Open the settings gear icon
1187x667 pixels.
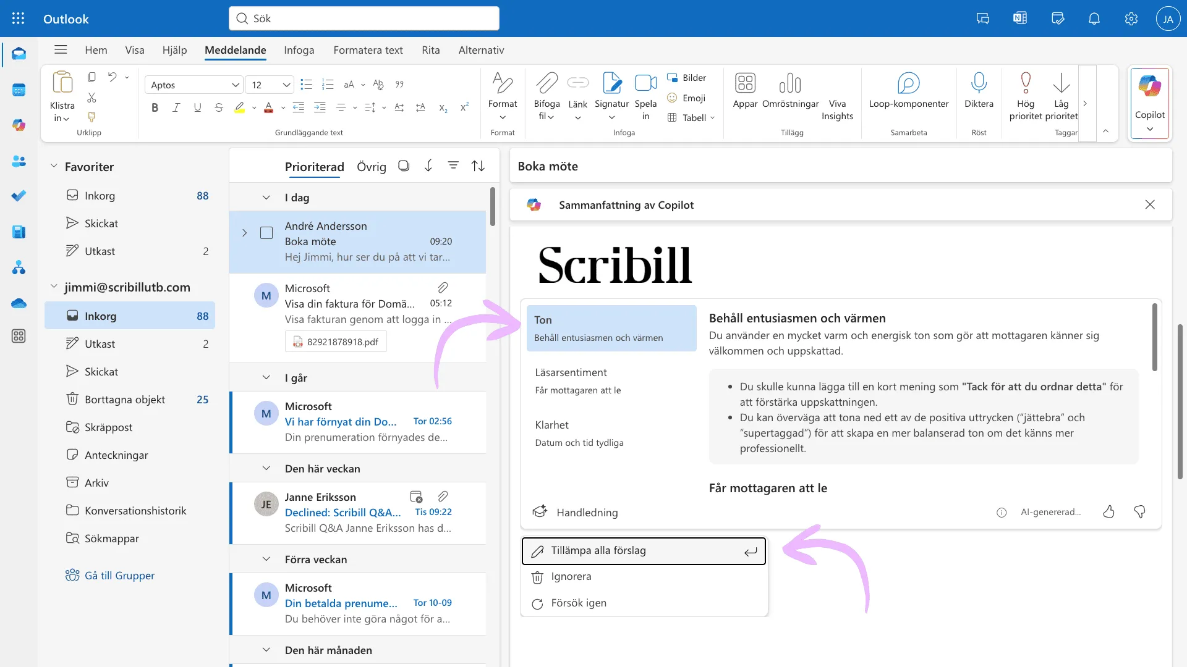1131,19
